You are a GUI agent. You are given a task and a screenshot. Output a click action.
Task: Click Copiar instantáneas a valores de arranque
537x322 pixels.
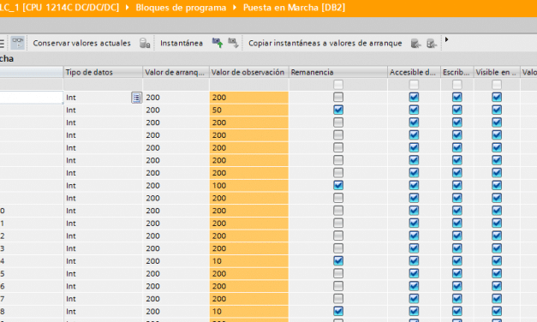point(325,43)
